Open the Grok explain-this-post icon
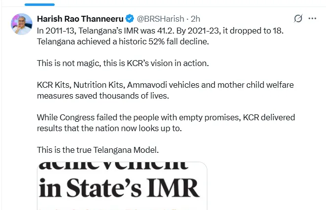Image resolution: width=326 pixels, height=210 pixels. pyautogui.click(x=298, y=19)
